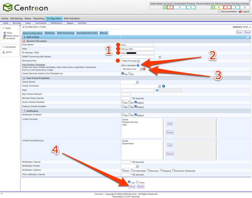Click the help icon on Add a Host bar

pos(247,37)
